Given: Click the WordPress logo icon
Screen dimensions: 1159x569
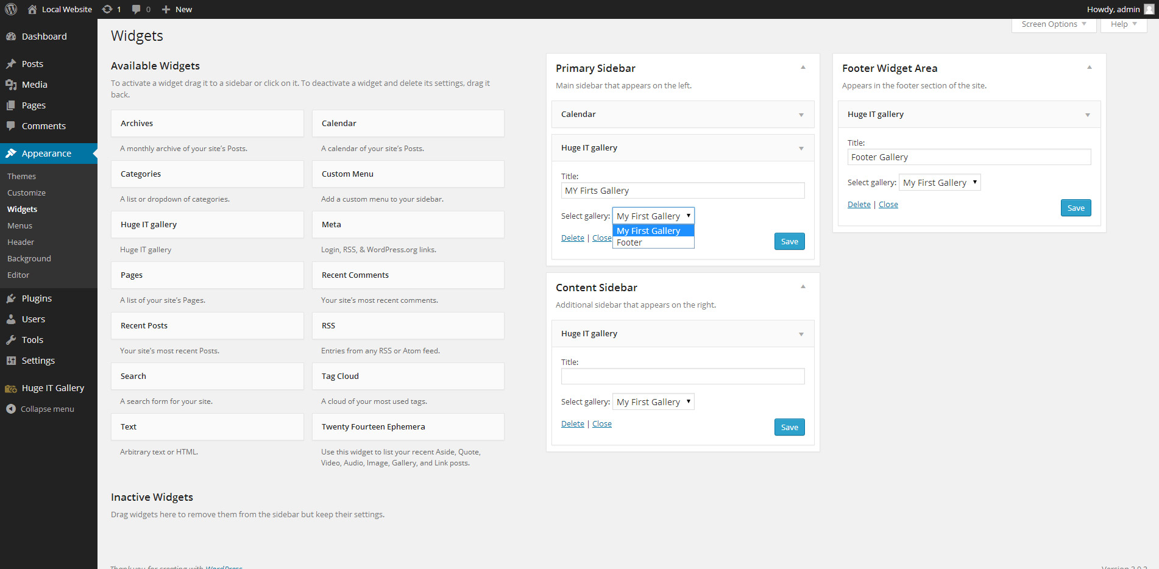Looking at the screenshot, I should click(x=11, y=9).
